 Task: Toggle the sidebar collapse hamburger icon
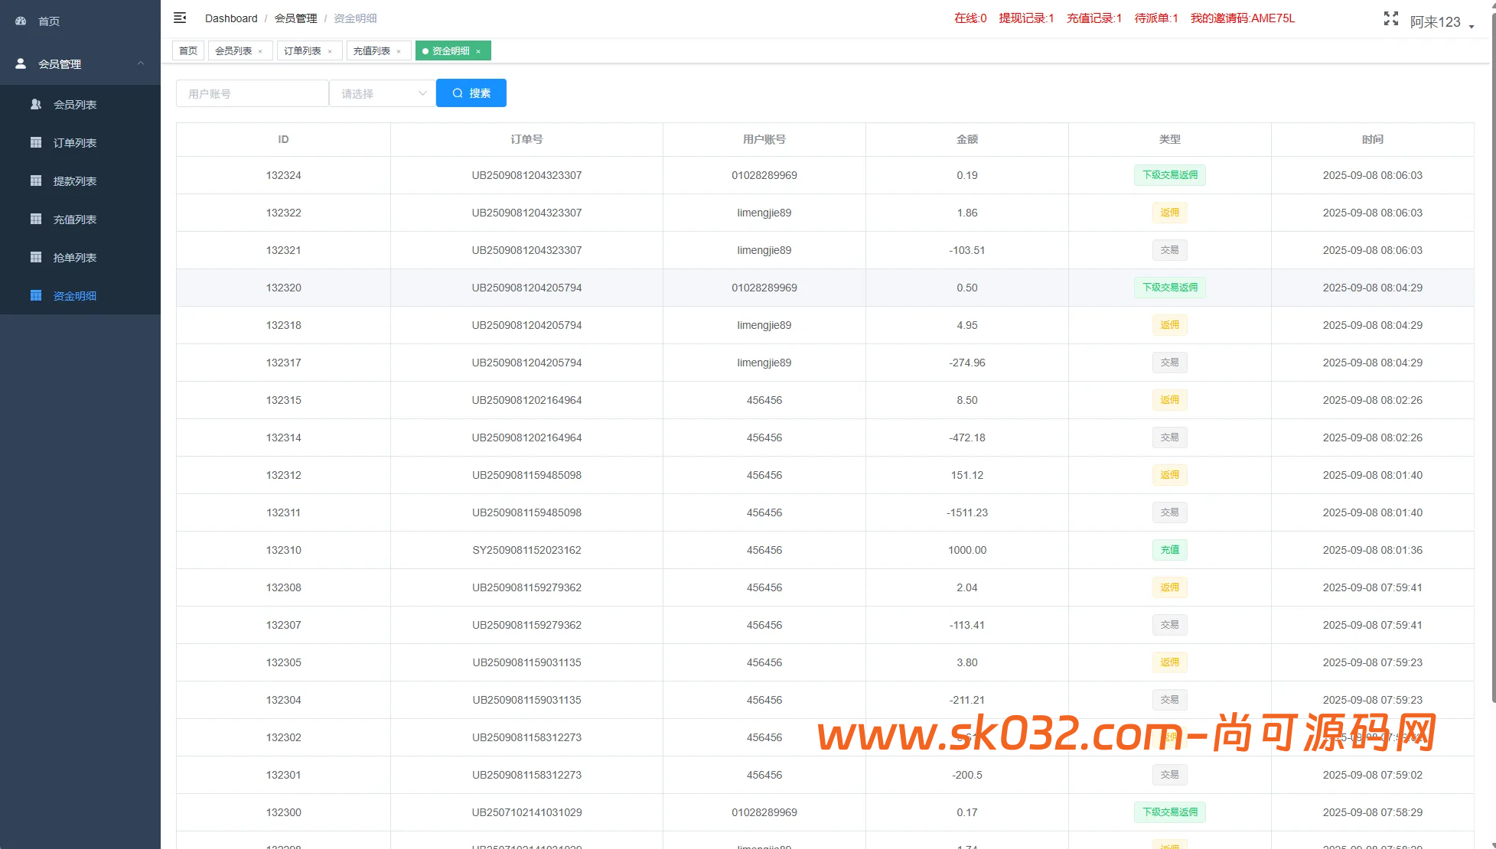[180, 18]
